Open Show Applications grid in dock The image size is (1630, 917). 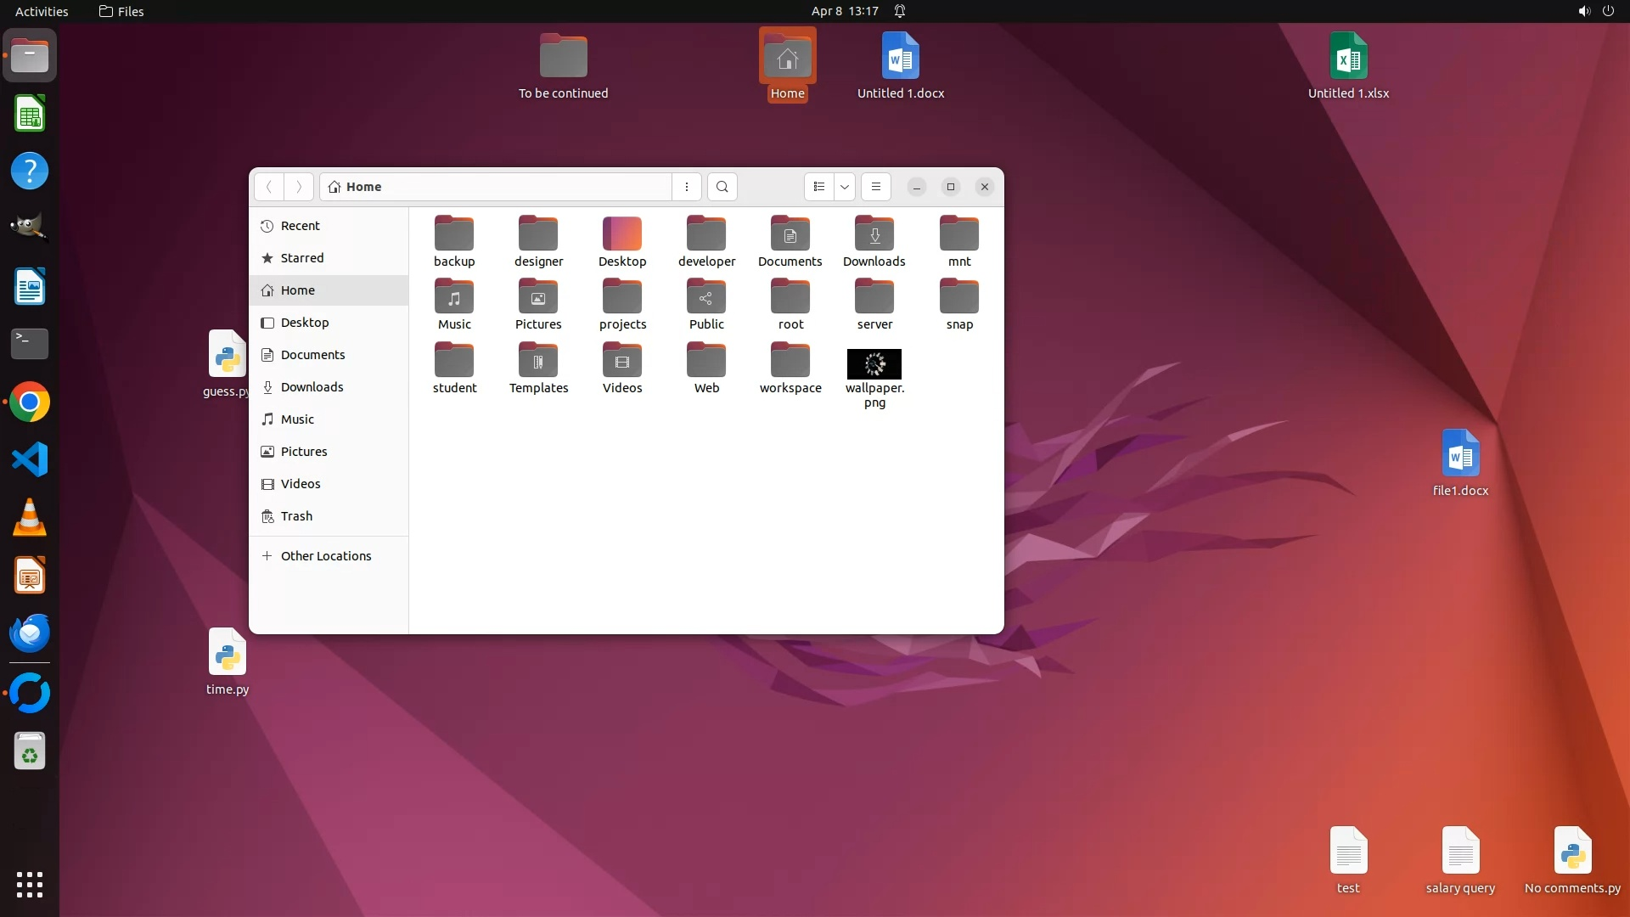(x=30, y=885)
